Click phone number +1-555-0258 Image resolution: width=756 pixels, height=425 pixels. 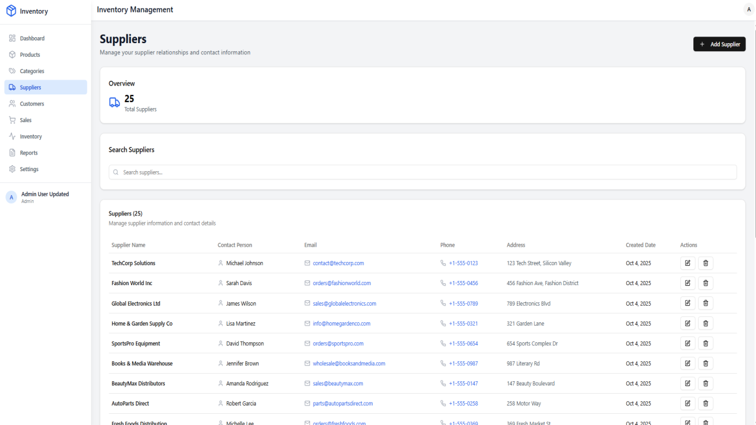click(x=464, y=404)
